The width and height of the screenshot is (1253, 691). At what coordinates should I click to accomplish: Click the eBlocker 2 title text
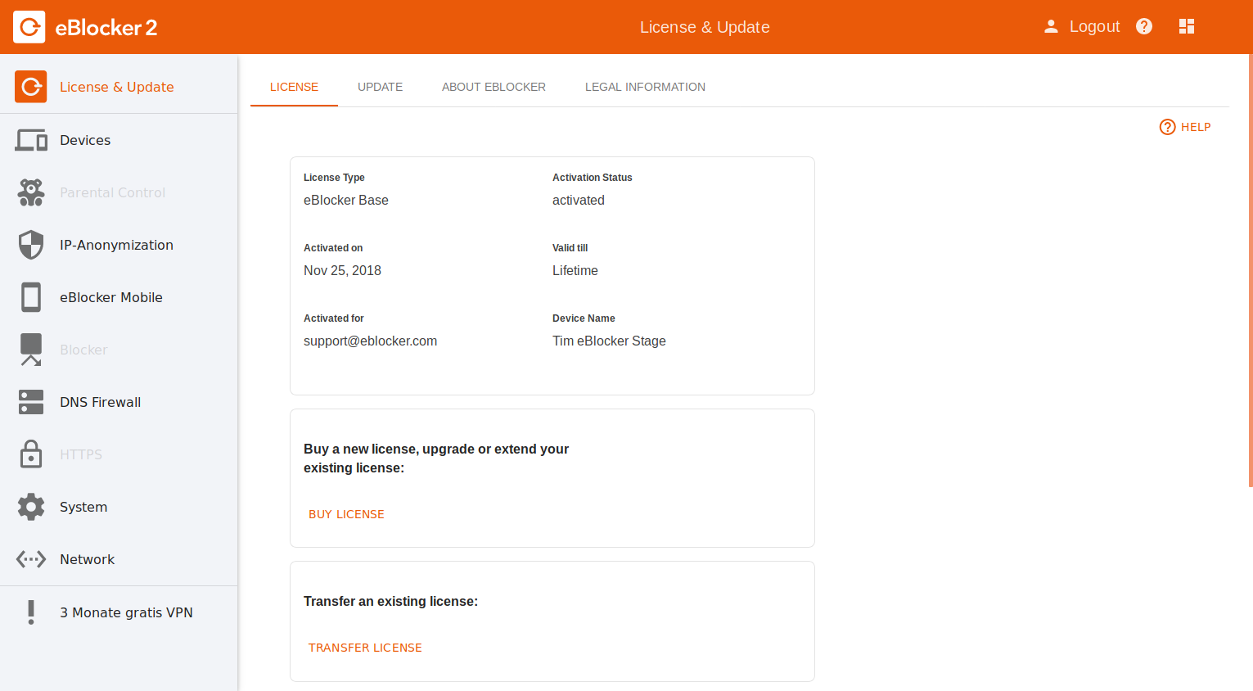(106, 28)
